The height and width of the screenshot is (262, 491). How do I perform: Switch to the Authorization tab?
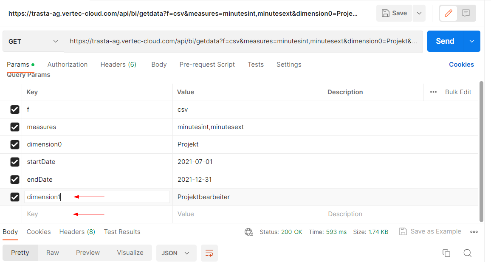pos(67,65)
